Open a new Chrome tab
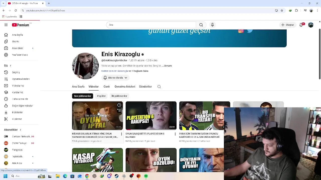321x180 pixels. [x=49, y=3]
